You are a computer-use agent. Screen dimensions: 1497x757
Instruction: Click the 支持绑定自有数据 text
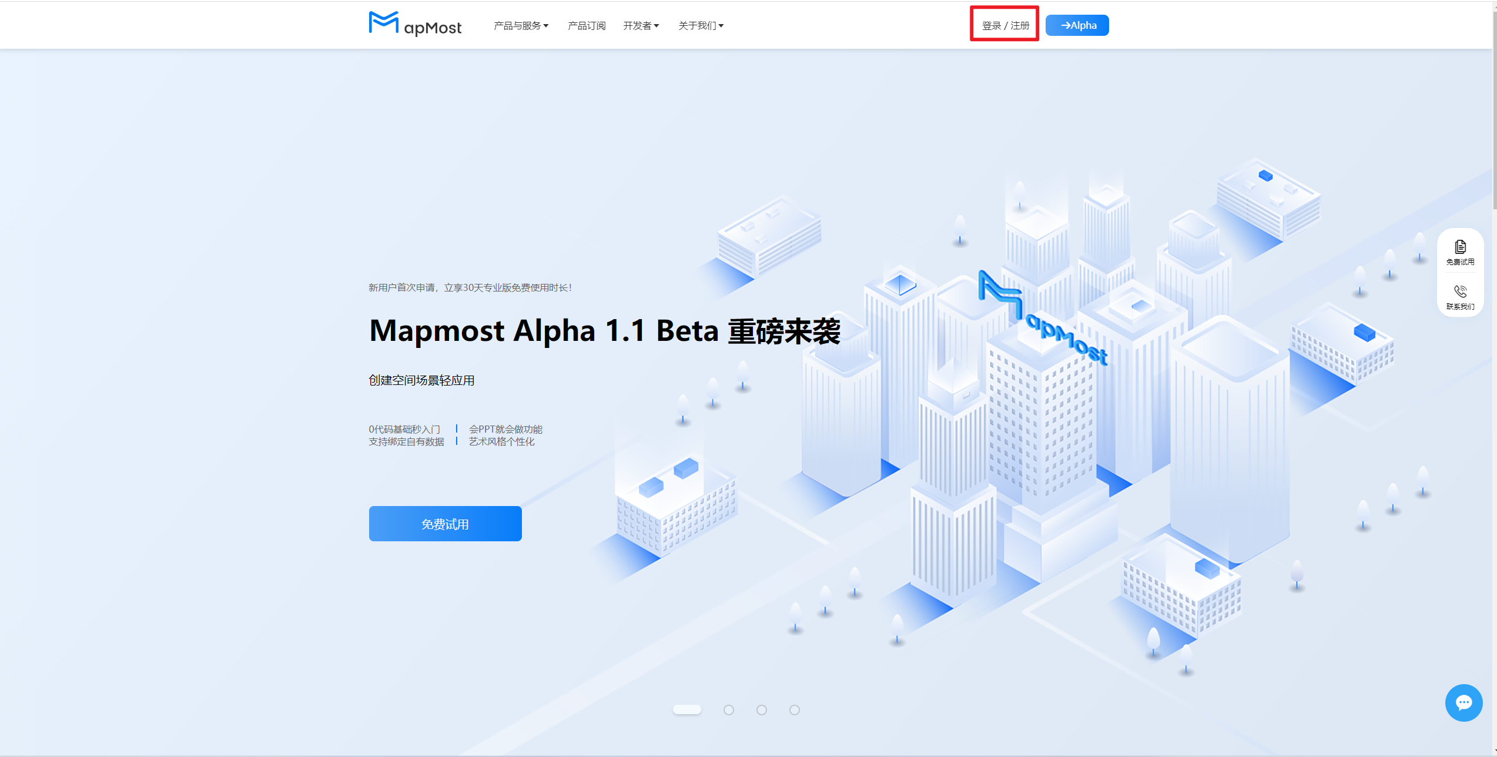(406, 441)
